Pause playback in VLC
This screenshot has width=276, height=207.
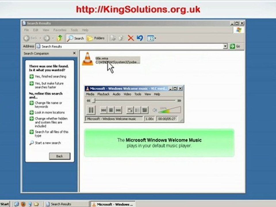[x=91, y=110]
